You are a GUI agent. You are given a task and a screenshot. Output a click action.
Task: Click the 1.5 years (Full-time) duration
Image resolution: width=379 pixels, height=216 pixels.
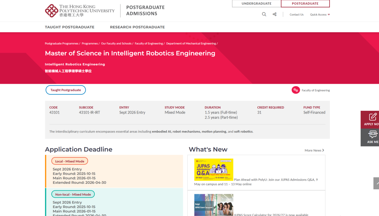221,112
